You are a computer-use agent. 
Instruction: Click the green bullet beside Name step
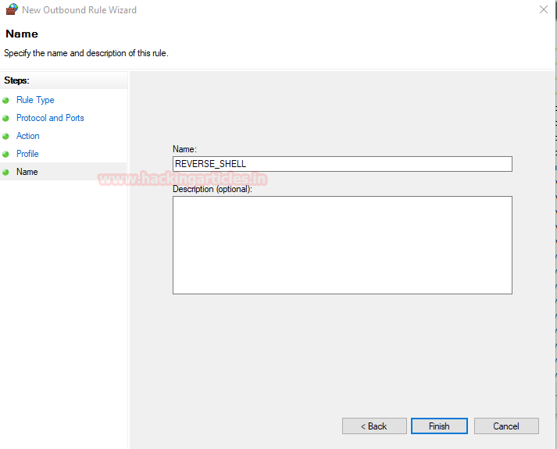pos(5,172)
